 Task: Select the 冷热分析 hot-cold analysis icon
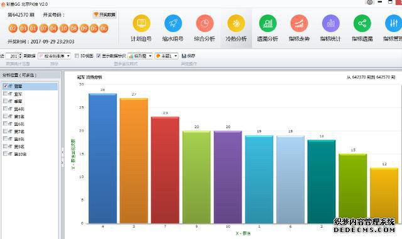236,23
